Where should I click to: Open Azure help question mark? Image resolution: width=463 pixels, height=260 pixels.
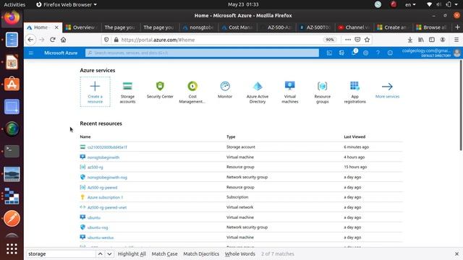(378, 53)
